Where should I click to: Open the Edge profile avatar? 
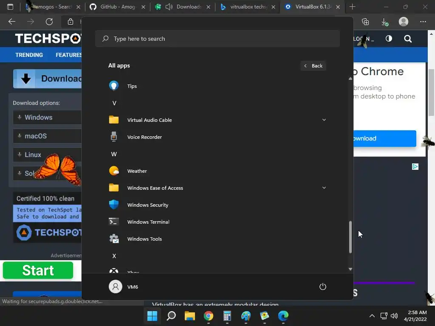(404, 21)
